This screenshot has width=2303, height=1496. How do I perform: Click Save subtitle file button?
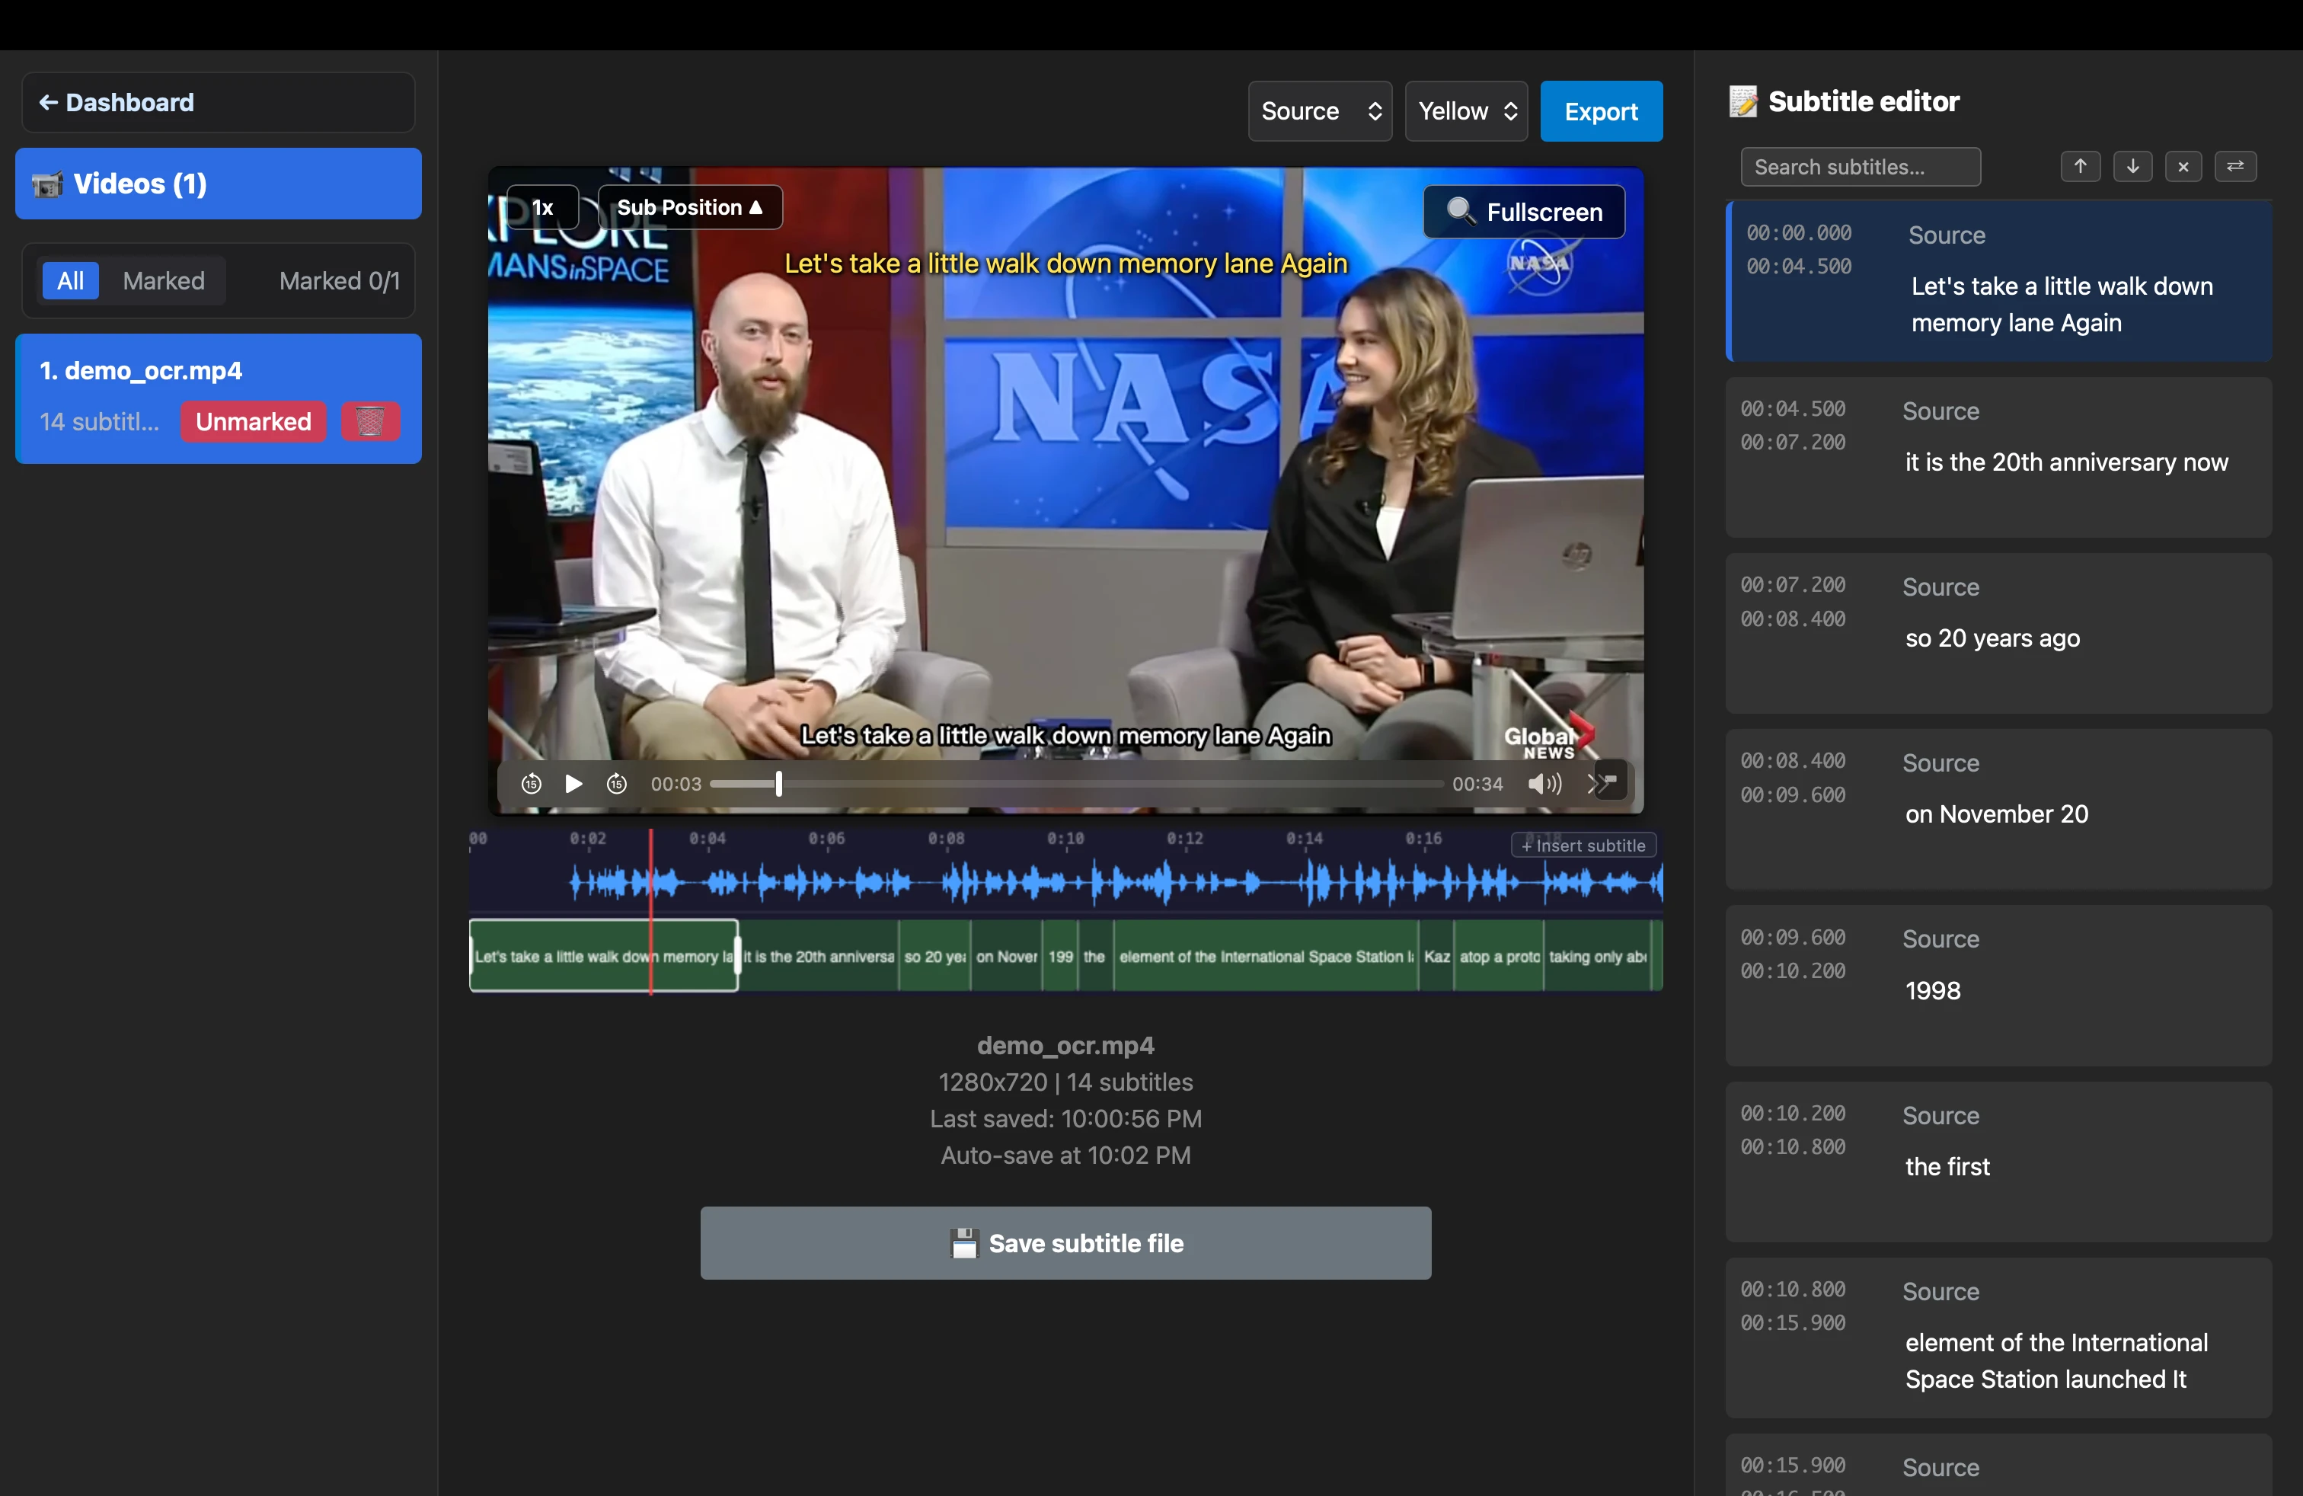1065,1243
